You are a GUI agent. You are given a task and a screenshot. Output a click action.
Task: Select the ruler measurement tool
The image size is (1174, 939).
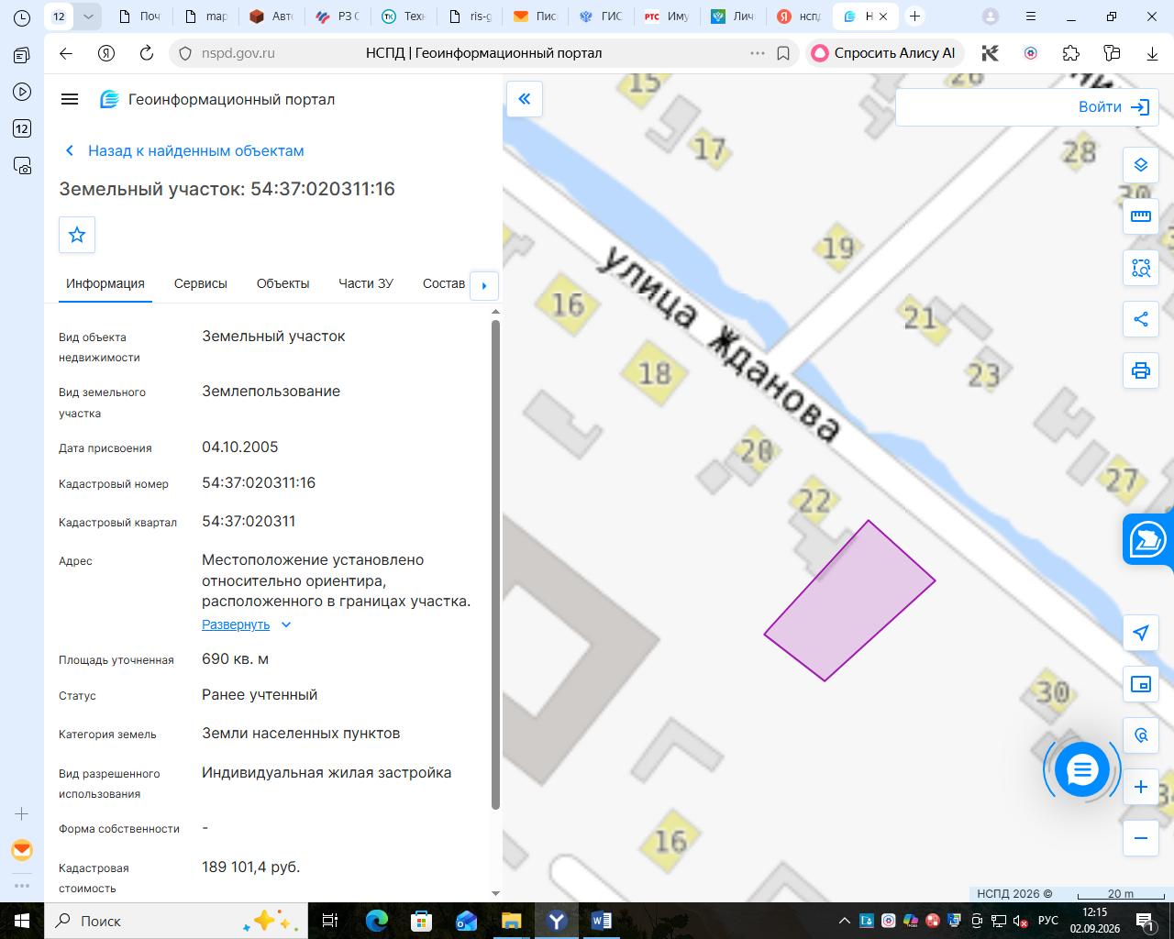[x=1141, y=216]
